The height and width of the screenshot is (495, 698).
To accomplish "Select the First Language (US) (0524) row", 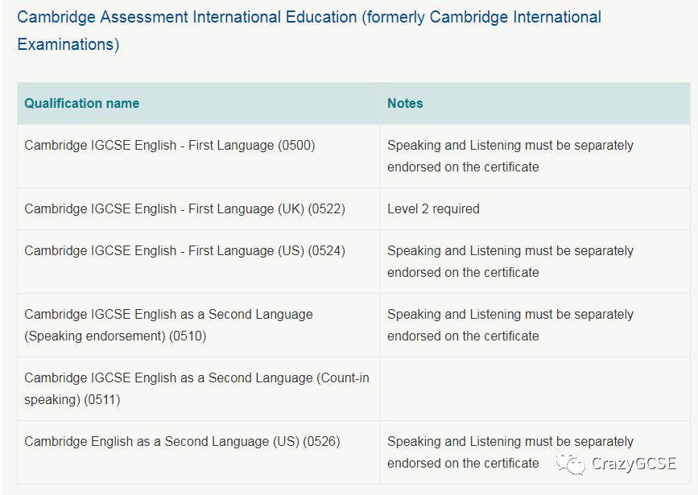I will click(x=354, y=262).
